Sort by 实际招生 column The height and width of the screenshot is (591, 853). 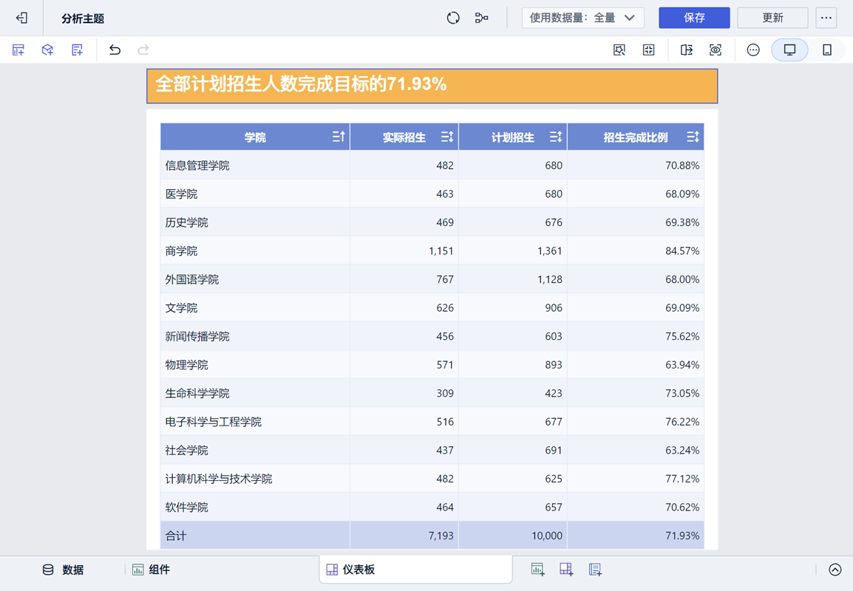click(446, 137)
